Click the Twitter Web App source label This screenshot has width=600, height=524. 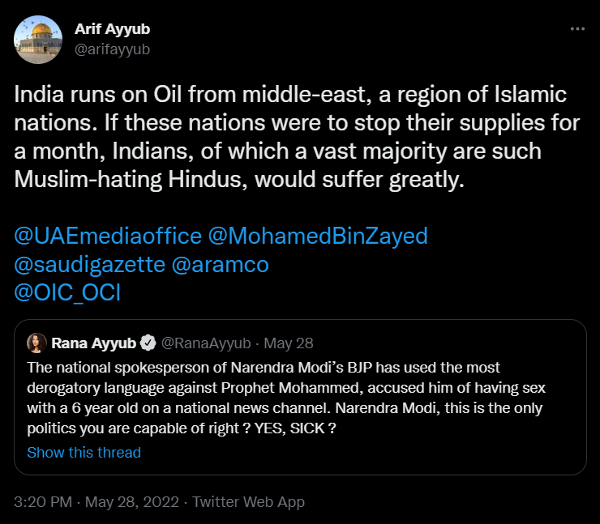click(x=248, y=502)
